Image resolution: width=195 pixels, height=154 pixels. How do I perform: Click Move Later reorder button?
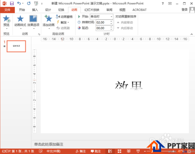(125, 28)
